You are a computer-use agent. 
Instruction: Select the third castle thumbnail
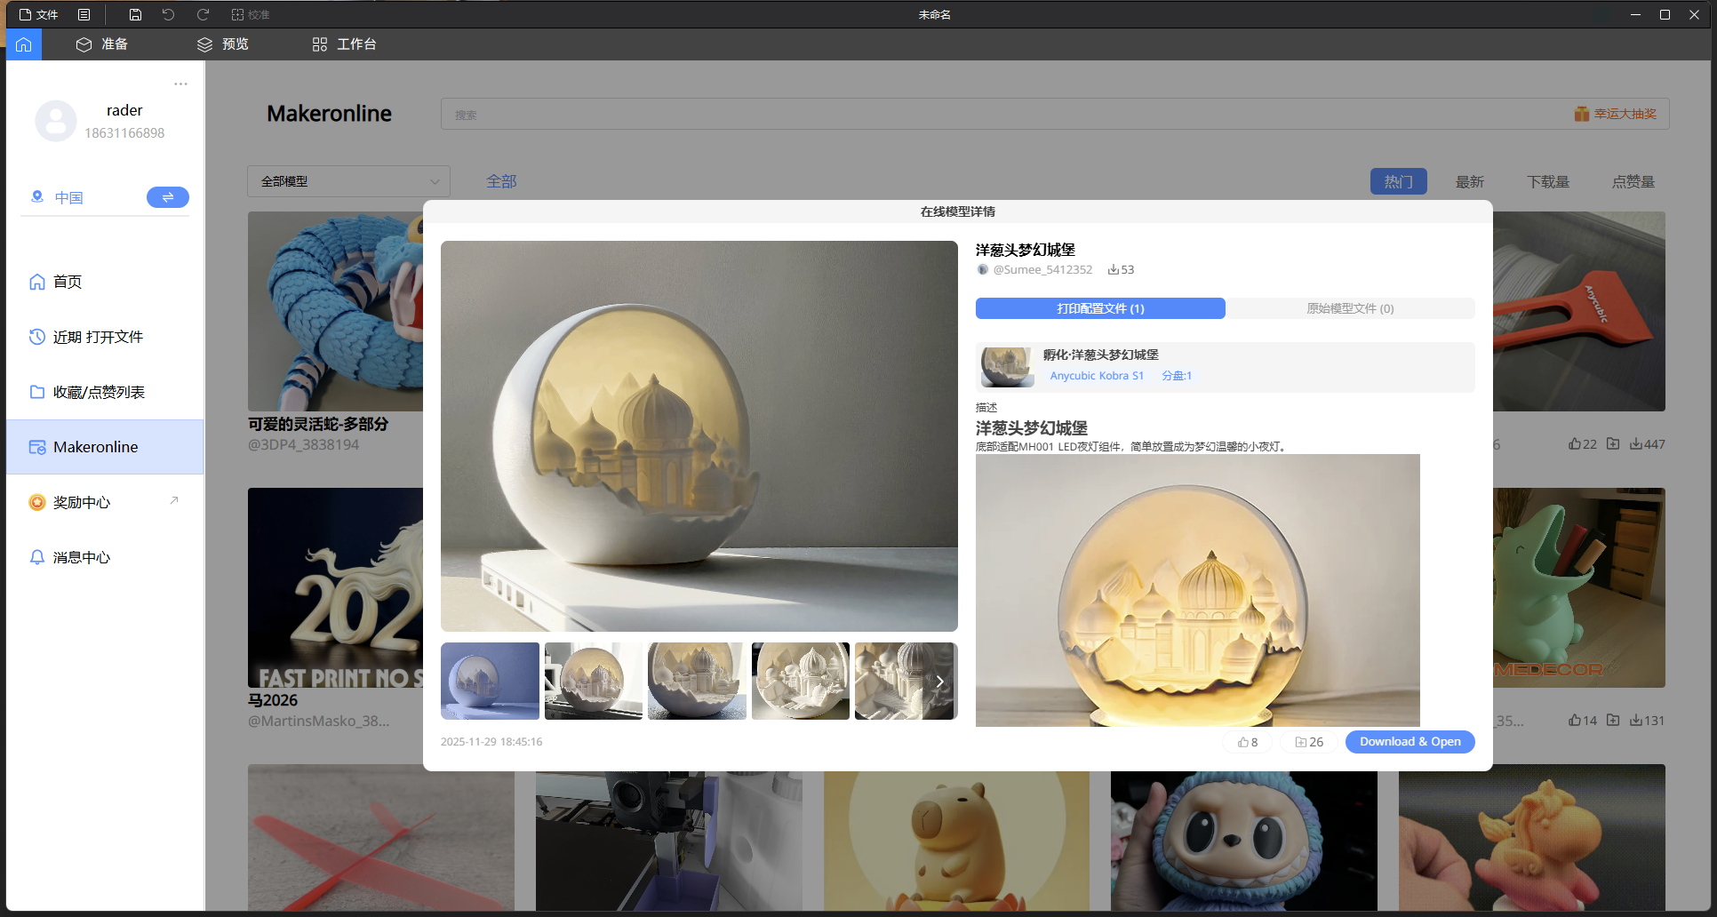click(697, 681)
